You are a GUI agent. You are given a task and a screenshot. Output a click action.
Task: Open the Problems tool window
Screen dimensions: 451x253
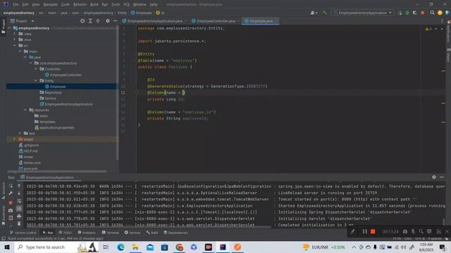point(87,233)
